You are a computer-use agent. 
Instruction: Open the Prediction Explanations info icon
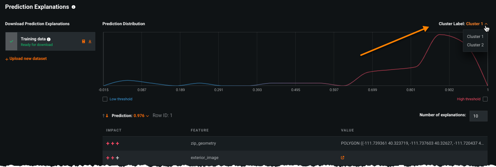(x=73, y=7)
